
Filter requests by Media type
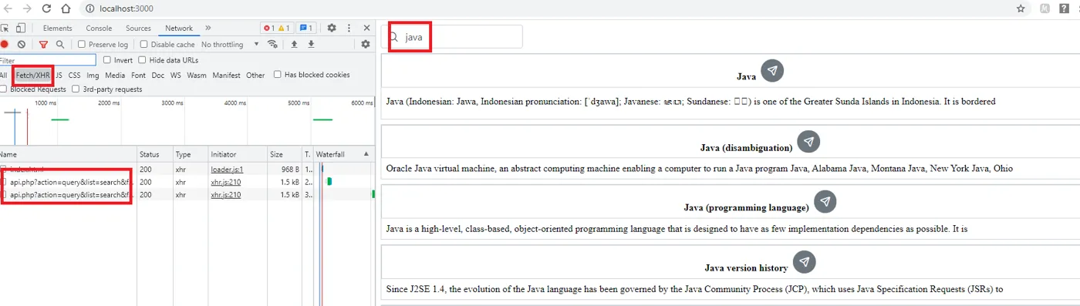(x=115, y=76)
